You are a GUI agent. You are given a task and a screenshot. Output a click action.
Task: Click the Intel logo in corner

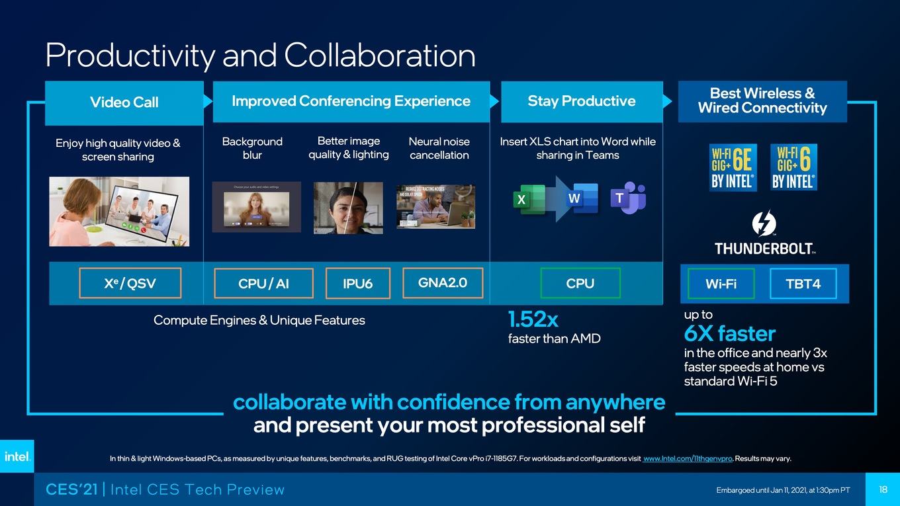tap(17, 456)
